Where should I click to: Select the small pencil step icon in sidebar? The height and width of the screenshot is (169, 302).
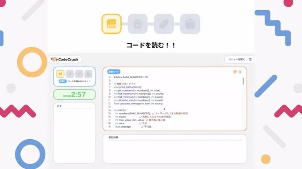(79, 74)
